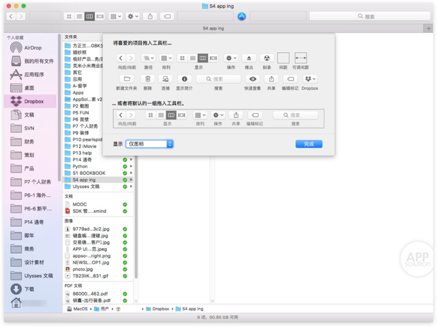Open 我的所有文件 in the sidebar
Viewport: 437px width, 327px height.
point(31,61)
